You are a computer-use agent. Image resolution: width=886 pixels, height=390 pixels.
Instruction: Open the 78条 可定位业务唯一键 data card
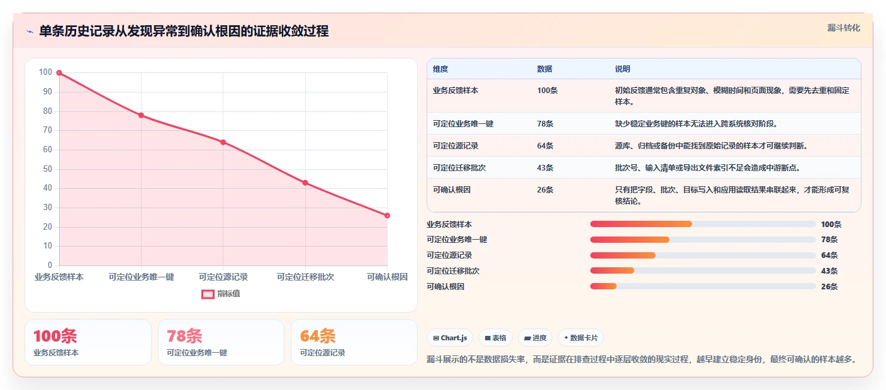221,342
